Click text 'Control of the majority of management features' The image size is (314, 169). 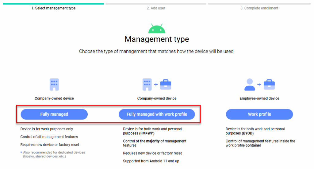(x=155, y=143)
